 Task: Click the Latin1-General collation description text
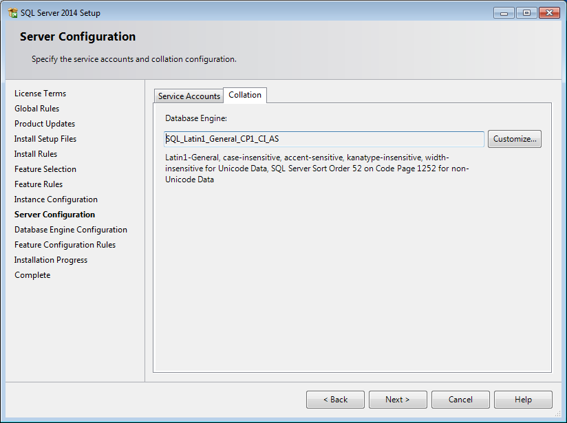[317, 169]
